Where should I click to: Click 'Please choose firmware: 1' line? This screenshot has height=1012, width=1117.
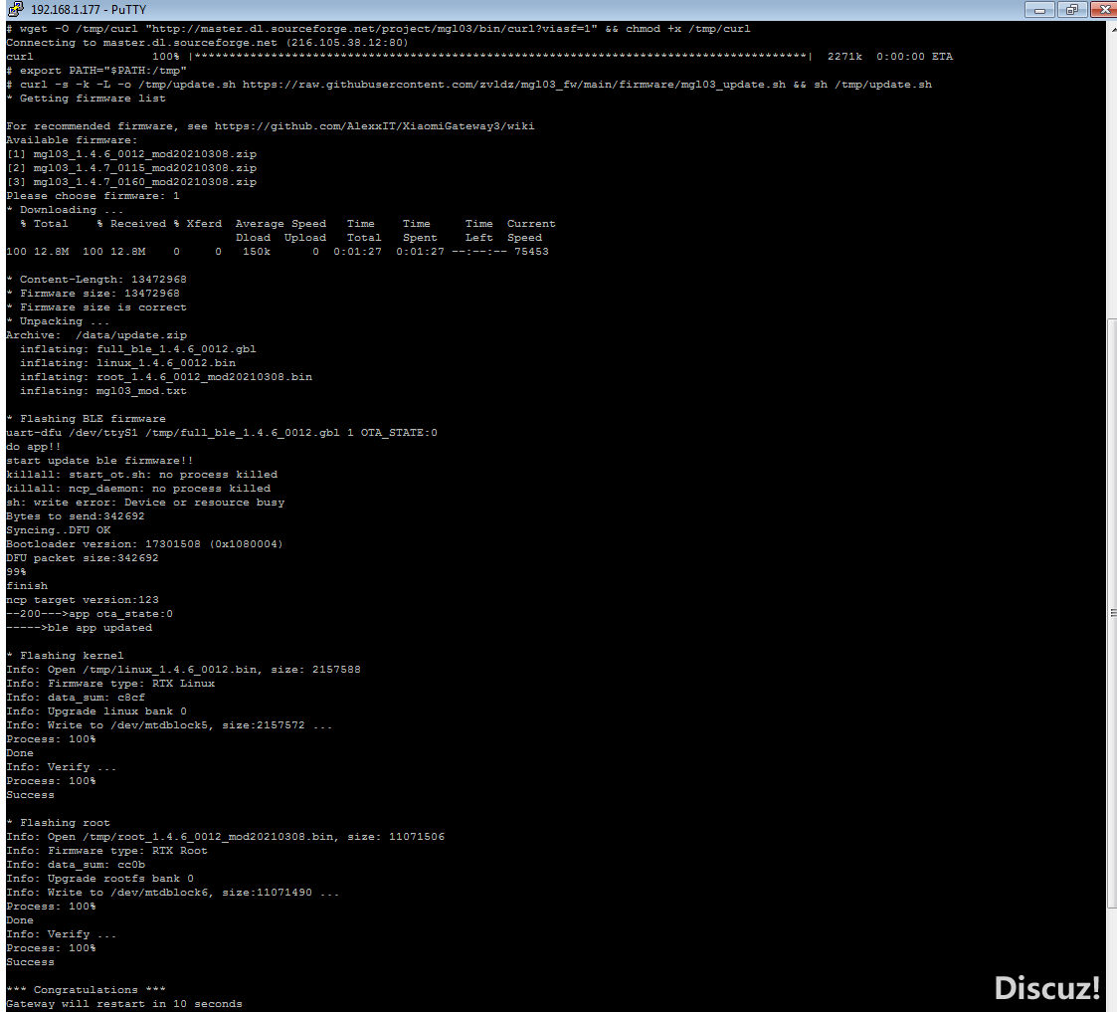(x=93, y=196)
